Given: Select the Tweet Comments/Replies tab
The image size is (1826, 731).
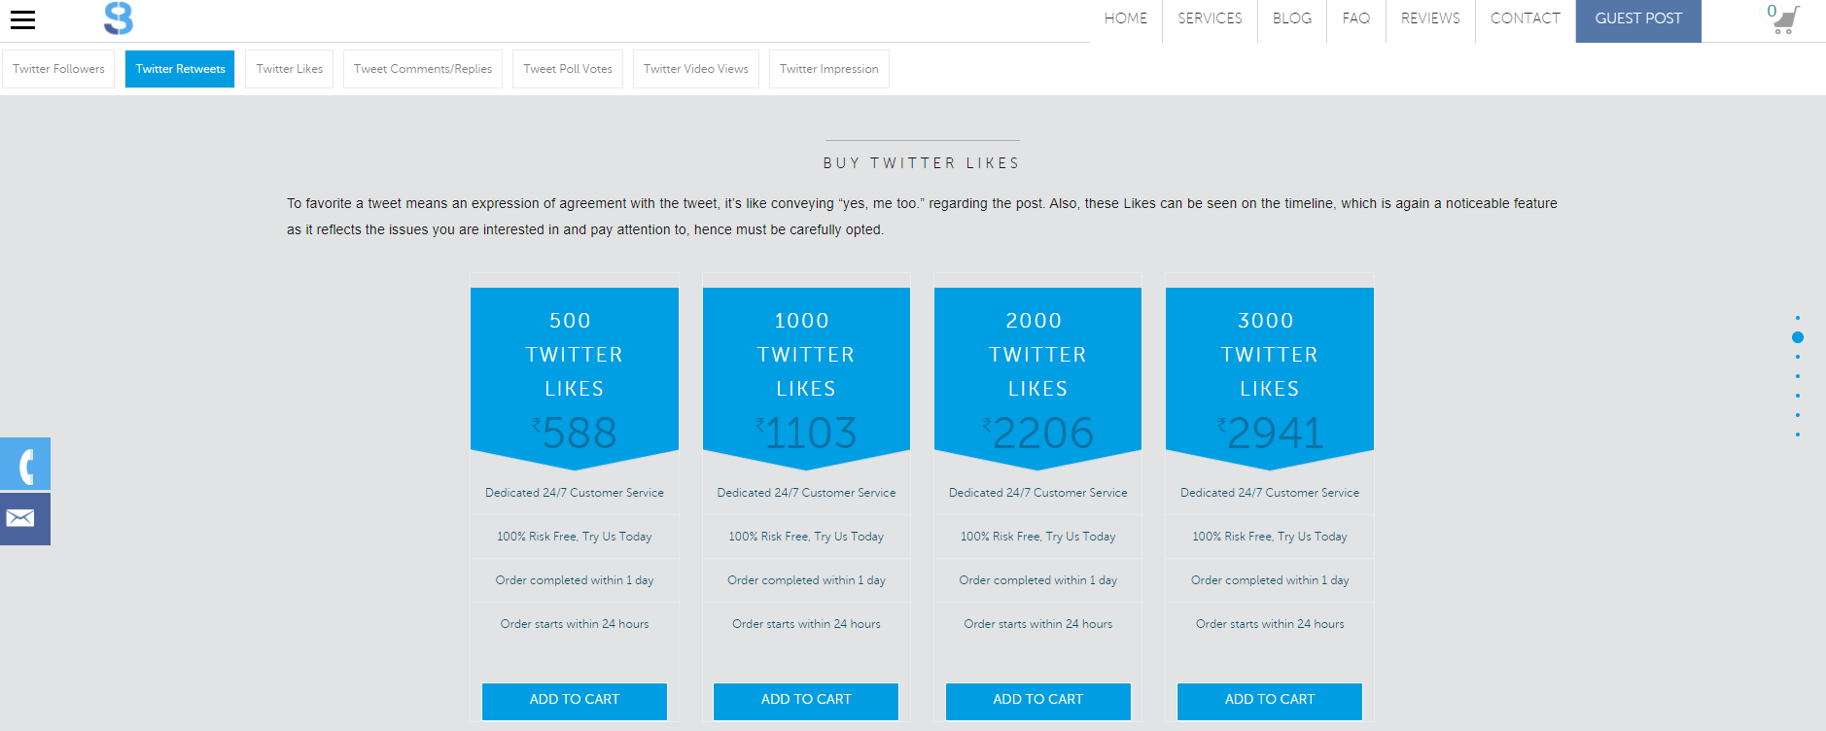Looking at the screenshot, I should click(x=423, y=69).
